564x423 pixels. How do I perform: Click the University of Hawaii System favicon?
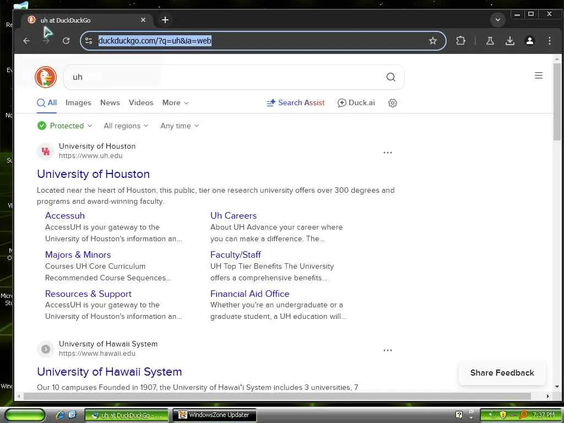click(45, 349)
